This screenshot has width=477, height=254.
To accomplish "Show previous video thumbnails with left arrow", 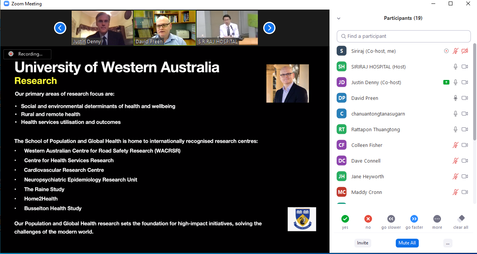I will (x=60, y=28).
